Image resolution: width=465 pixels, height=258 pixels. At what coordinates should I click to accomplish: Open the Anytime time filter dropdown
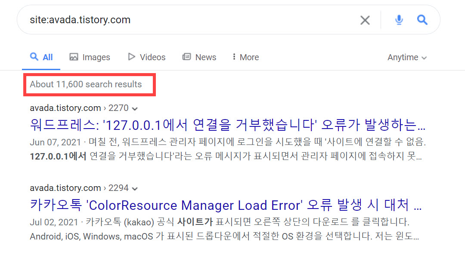[x=406, y=57]
